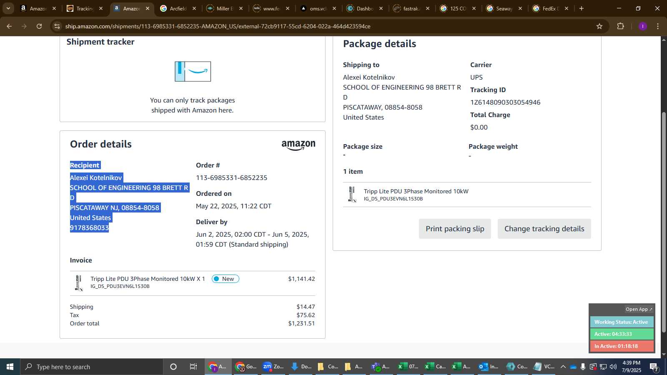The height and width of the screenshot is (375, 667).
Task: Reload the current page
Action: coord(39,26)
